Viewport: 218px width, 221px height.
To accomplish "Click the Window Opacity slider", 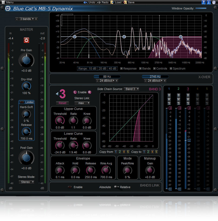I will coord(201,8).
